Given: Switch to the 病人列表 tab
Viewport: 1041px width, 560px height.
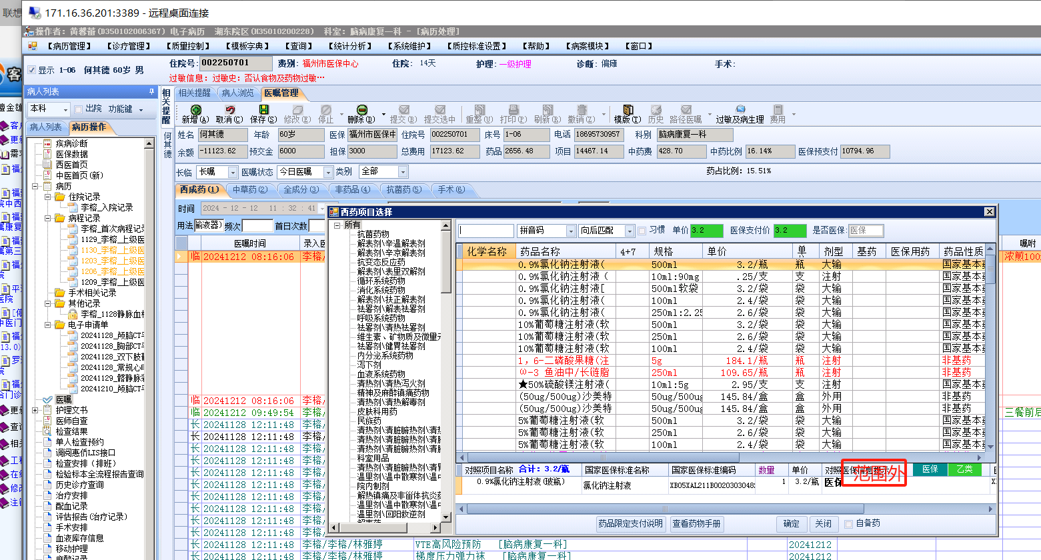Looking at the screenshot, I should (46, 127).
